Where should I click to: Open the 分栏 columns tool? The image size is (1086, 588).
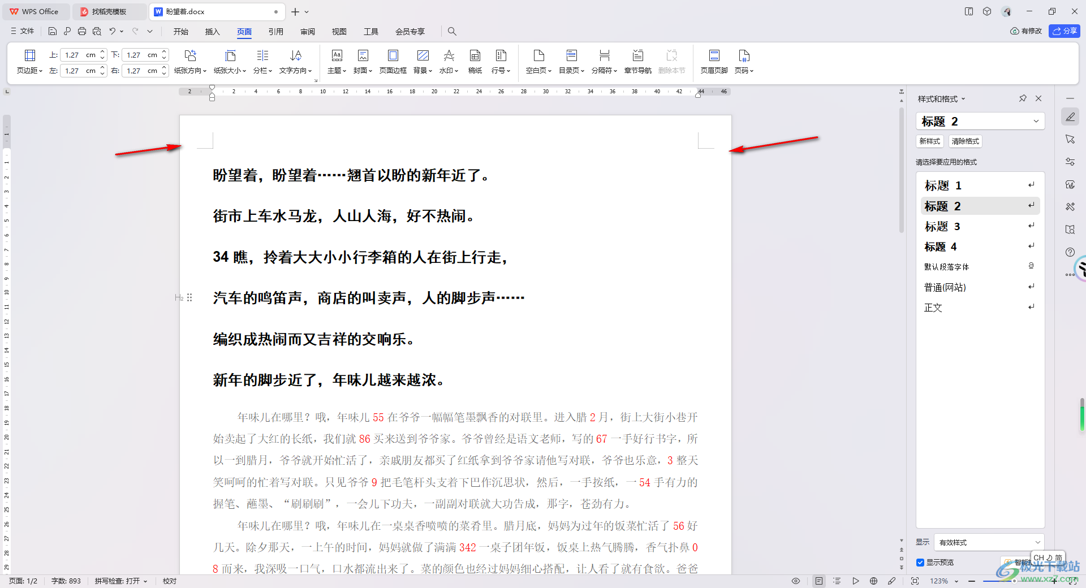[x=262, y=62]
